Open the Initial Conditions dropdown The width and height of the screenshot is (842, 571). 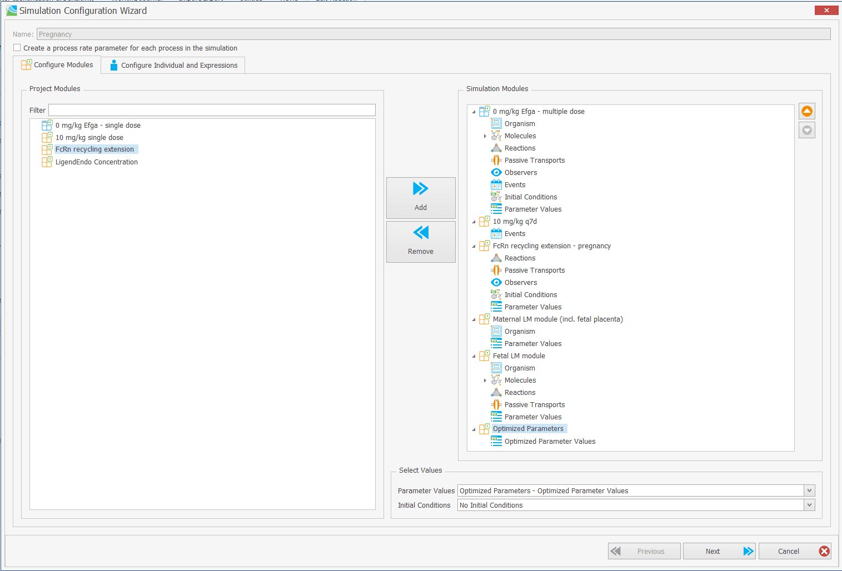810,505
